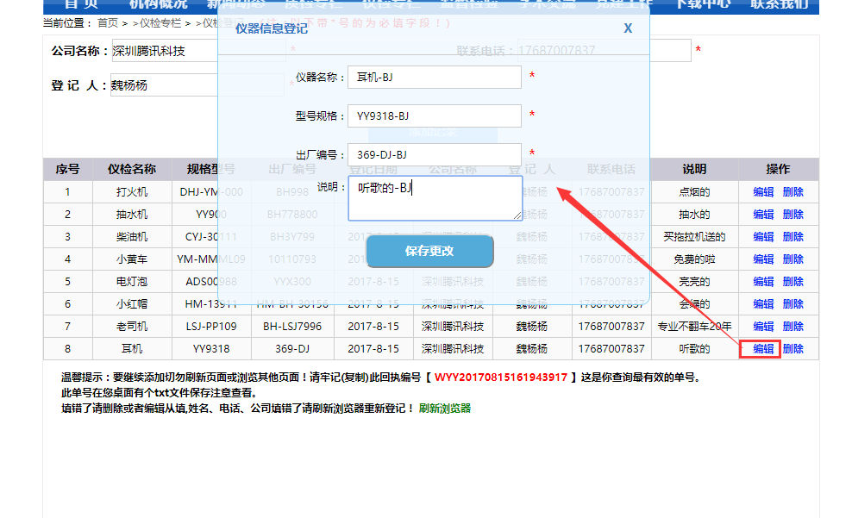Edit the 抽水机 record
This screenshot has height=518, width=852.
763,214
